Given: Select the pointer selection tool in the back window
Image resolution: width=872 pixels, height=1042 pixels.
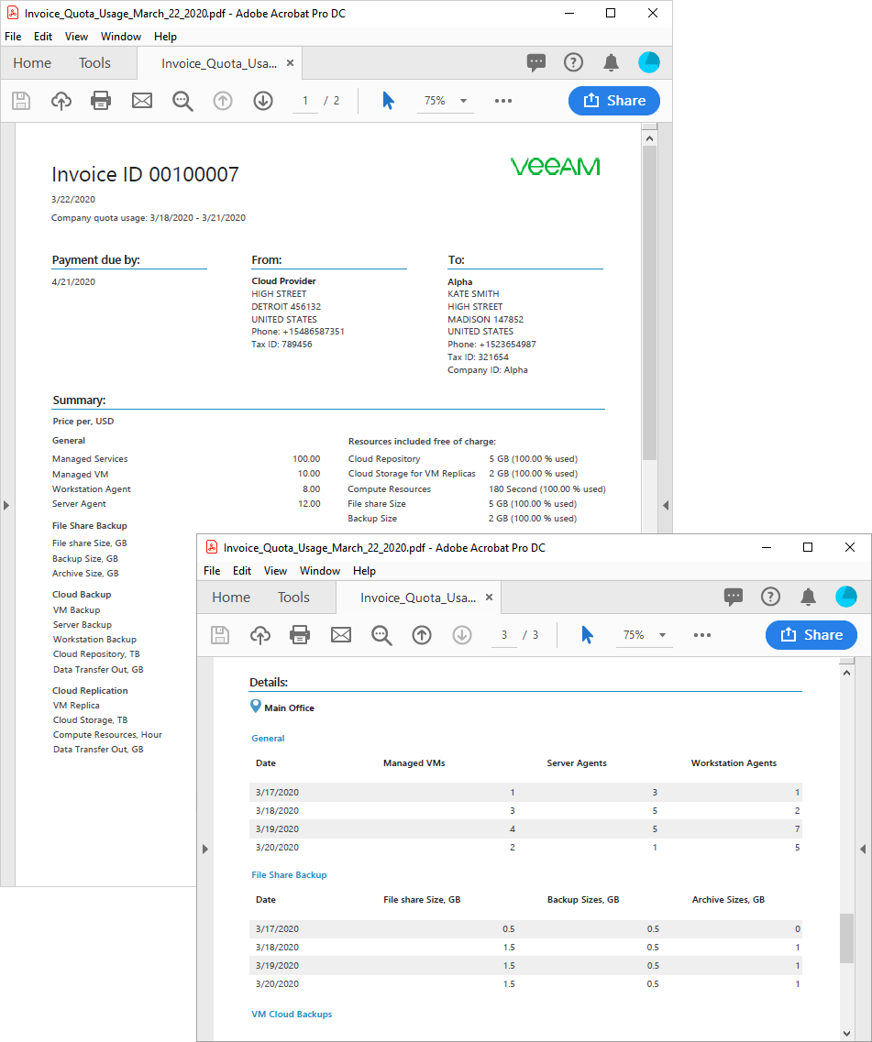Looking at the screenshot, I should point(389,101).
